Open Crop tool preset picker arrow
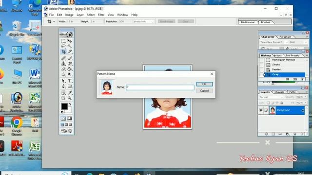The image size is (312, 175). (54, 21)
